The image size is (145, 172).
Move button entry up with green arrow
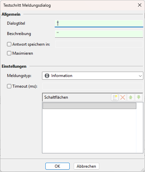[131, 97]
